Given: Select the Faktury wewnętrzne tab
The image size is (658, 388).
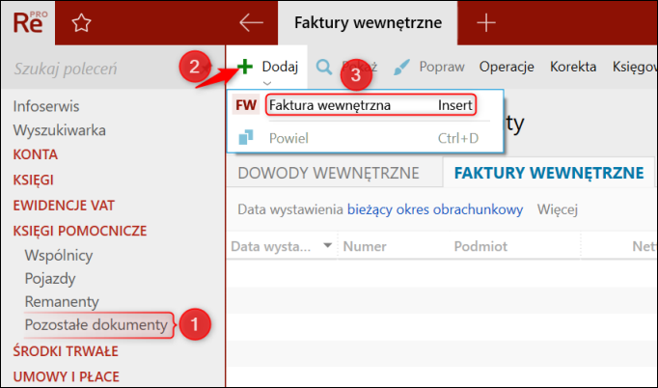Looking at the screenshot, I should [549, 173].
